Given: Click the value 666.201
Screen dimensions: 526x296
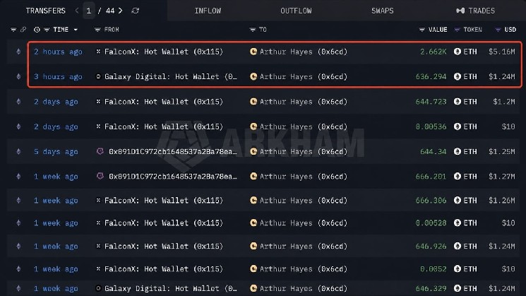Looking at the screenshot, I should [431, 176].
